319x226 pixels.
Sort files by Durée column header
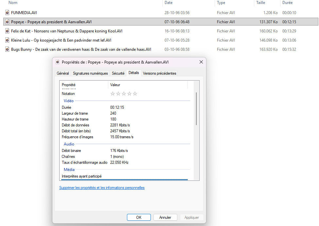pyautogui.click(x=287, y=3)
